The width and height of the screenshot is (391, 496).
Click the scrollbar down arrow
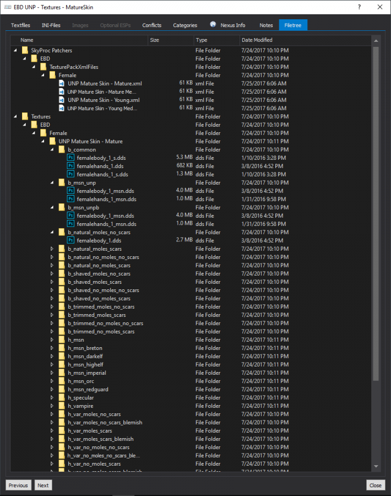[376, 466]
